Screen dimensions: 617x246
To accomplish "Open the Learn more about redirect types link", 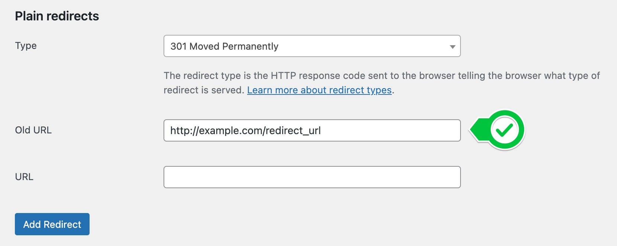I will [320, 90].
